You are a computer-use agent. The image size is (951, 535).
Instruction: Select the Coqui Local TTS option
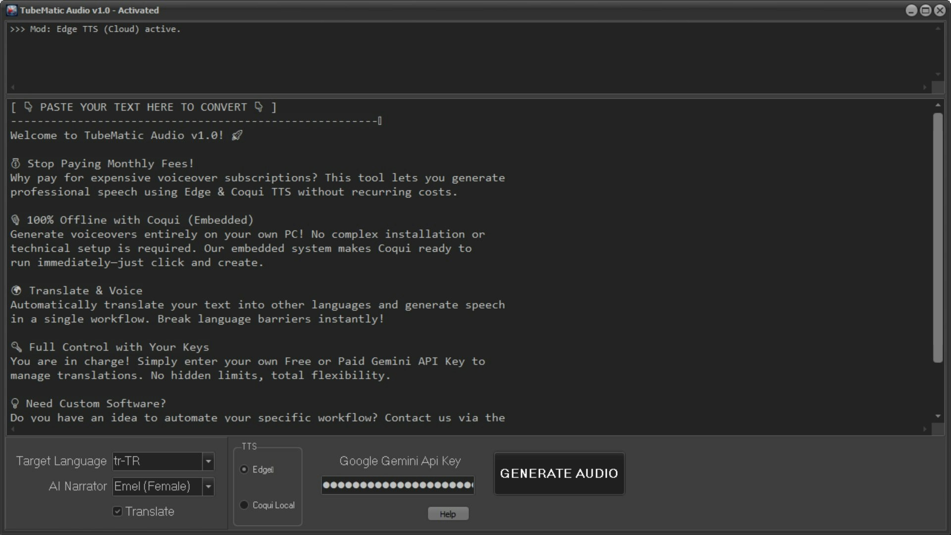[x=244, y=505]
